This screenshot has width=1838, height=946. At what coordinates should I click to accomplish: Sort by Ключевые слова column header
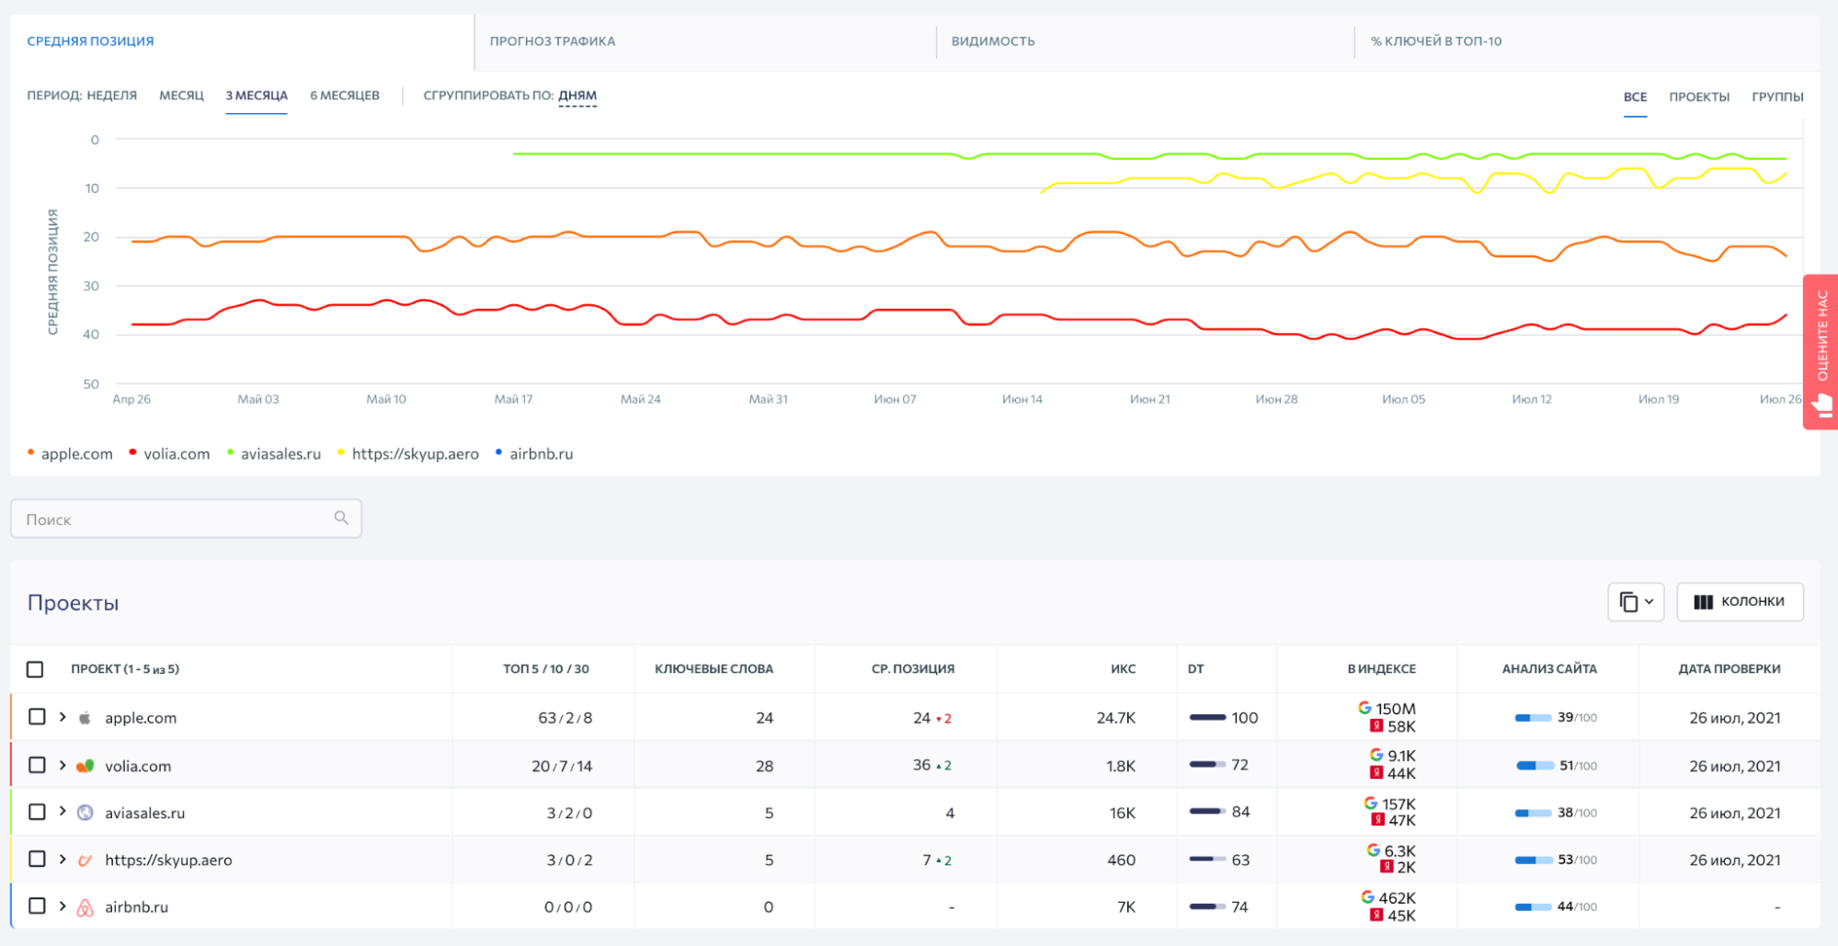point(714,669)
